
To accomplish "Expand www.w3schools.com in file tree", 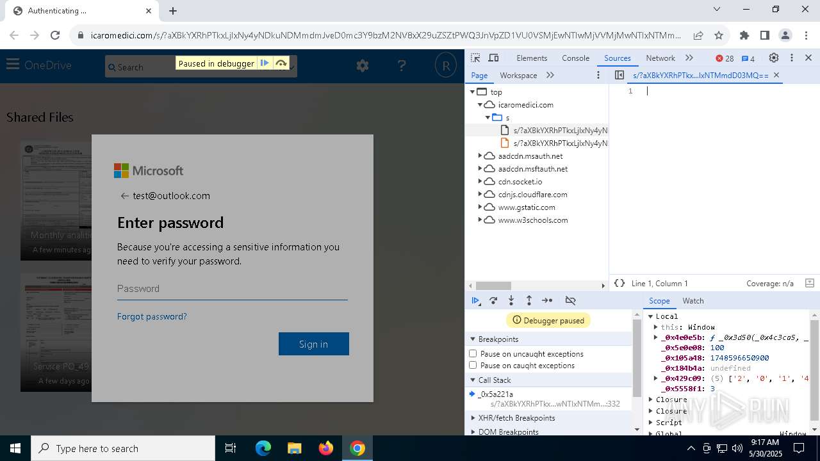I will click(480, 220).
